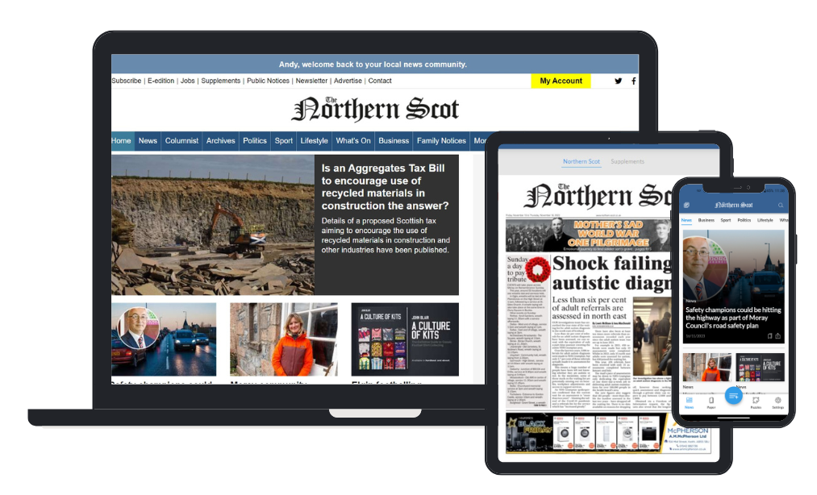This screenshot has height=495, width=817.
Task: Tap the blue floating add-list button on the phone
Action: click(733, 396)
